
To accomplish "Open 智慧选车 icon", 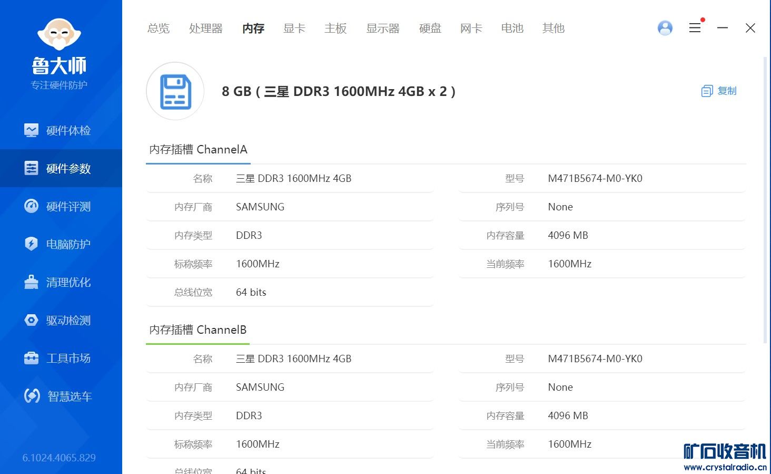I will point(32,396).
